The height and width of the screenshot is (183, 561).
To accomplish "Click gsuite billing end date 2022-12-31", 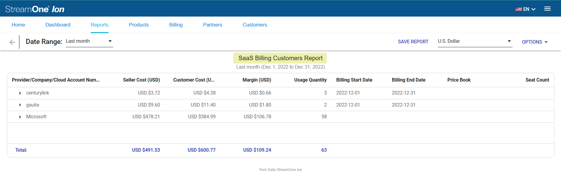I will pyautogui.click(x=403, y=105).
